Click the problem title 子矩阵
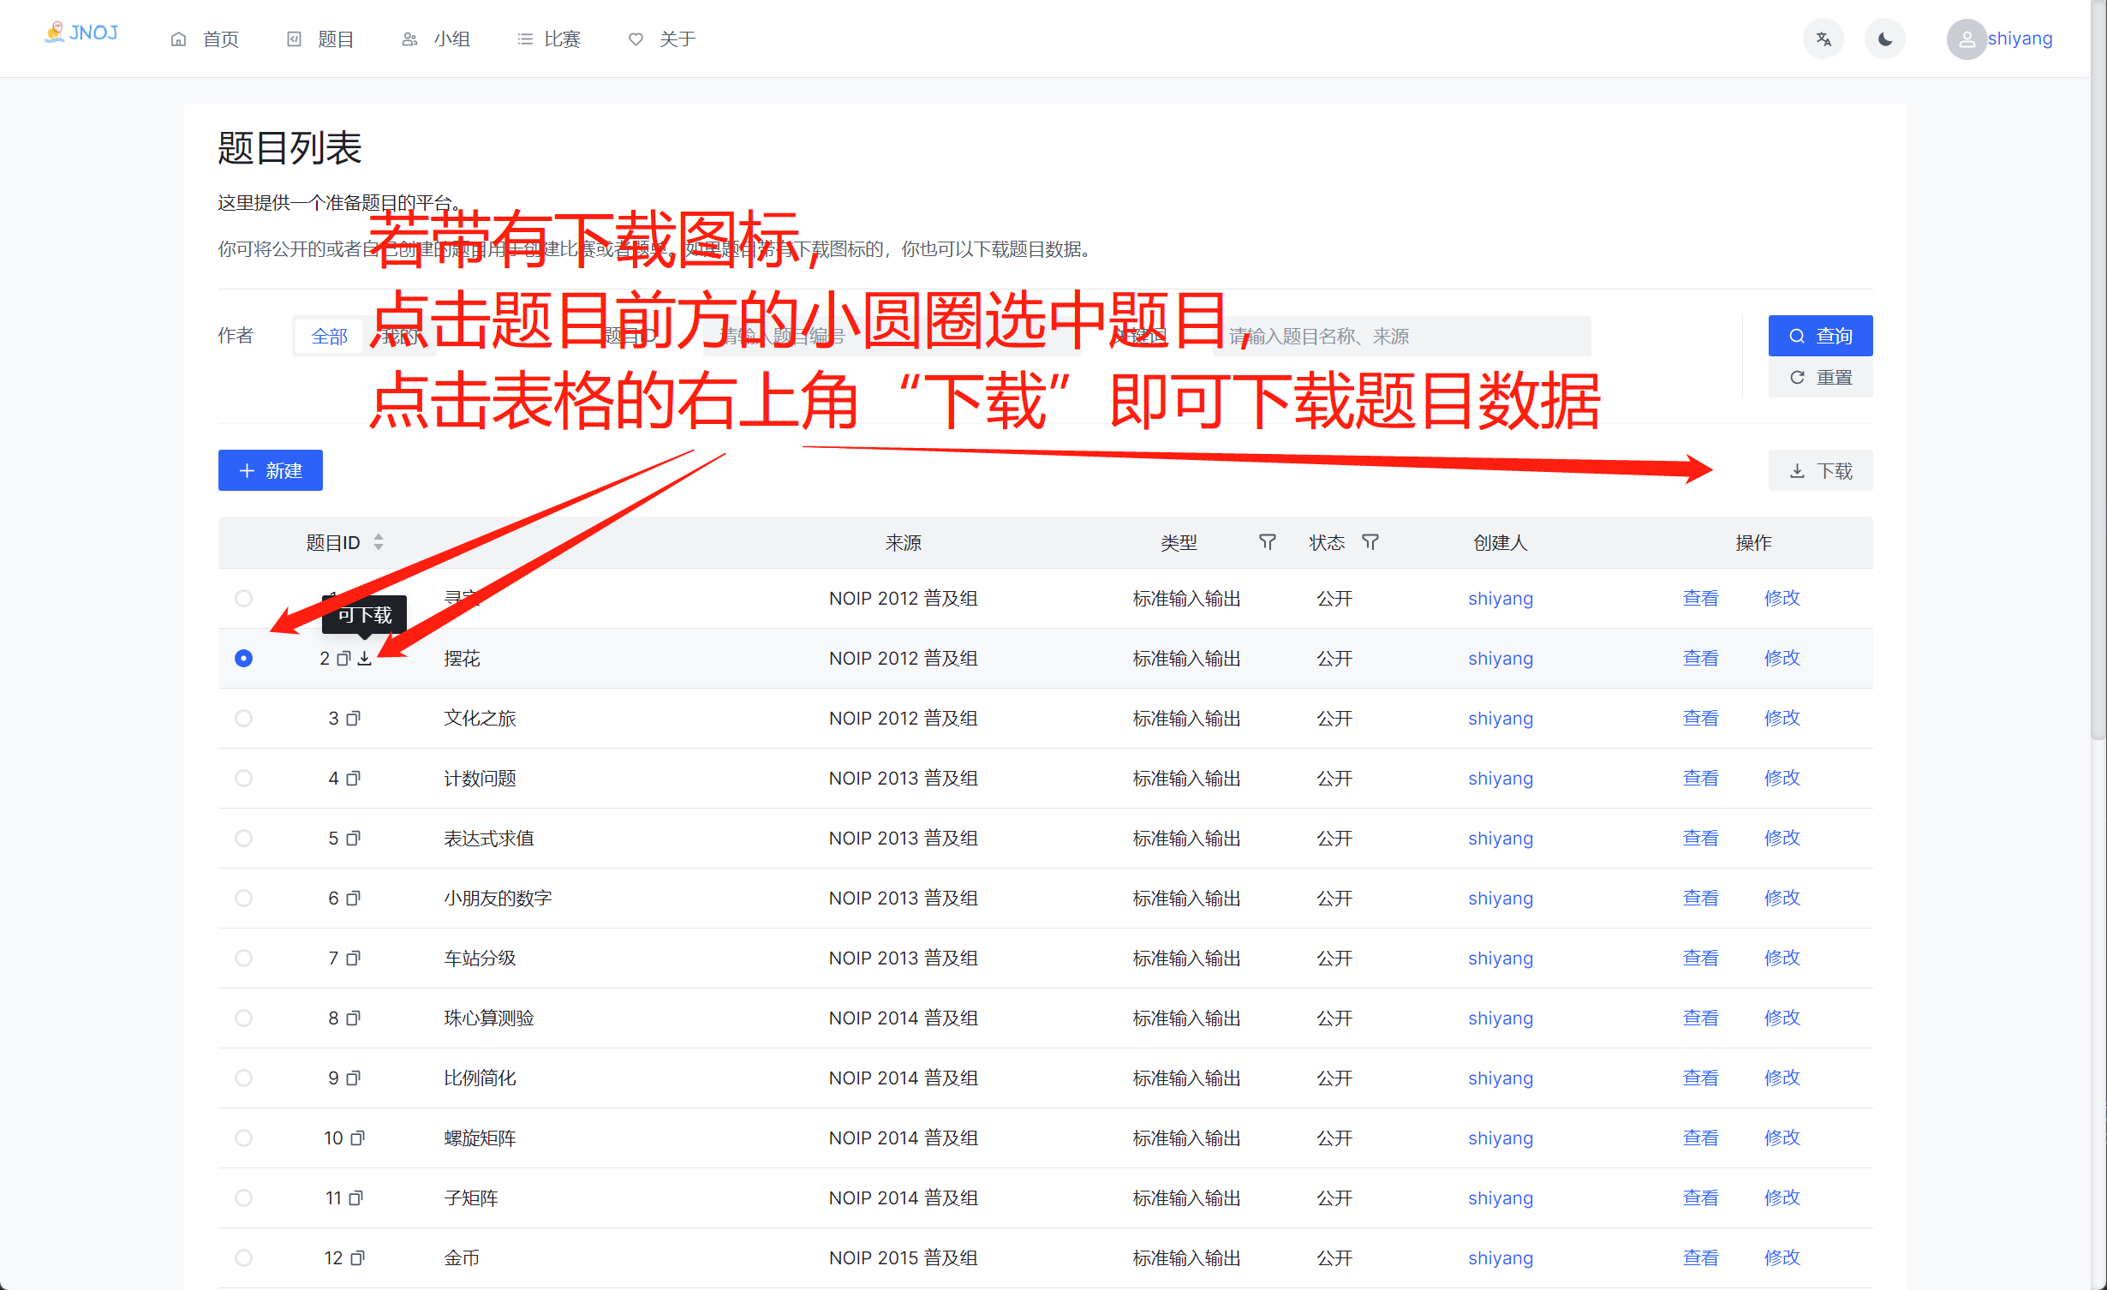Viewport: 2107px width, 1290px height. [x=471, y=1197]
